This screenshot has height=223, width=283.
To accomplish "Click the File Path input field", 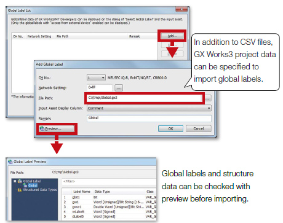I will tap(145, 98).
